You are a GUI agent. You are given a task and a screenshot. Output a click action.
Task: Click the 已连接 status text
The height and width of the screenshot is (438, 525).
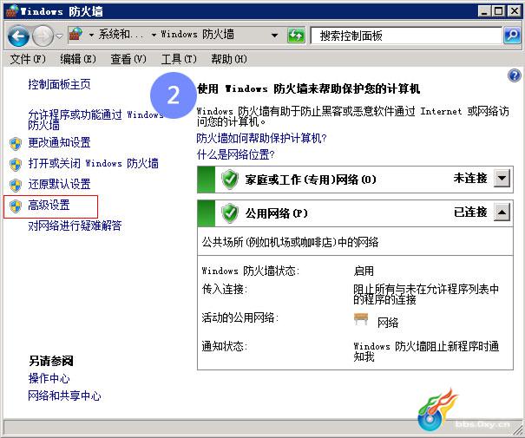pos(470,212)
